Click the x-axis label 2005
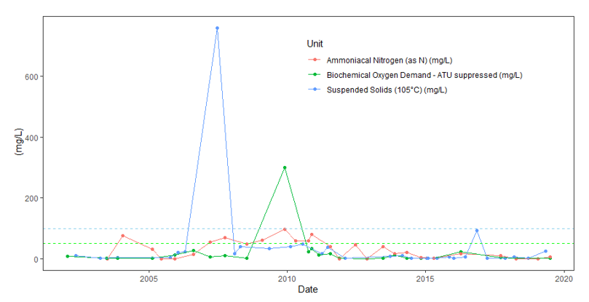 pyautogui.click(x=149, y=279)
